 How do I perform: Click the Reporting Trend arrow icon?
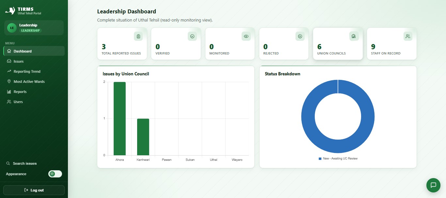[9, 71]
